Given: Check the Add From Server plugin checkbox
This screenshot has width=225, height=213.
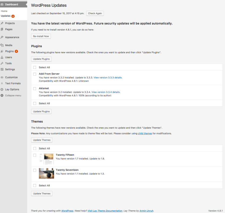Looking at the screenshot, I should 35,74.
